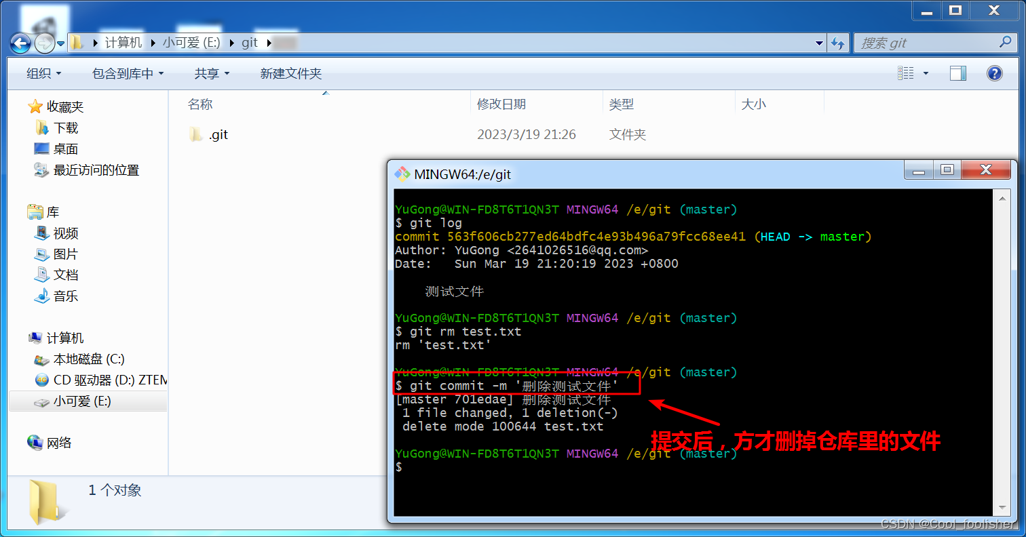Click the Git Bash icon on the terminal title bar
Screen dimensions: 1026x537
click(402, 174)
